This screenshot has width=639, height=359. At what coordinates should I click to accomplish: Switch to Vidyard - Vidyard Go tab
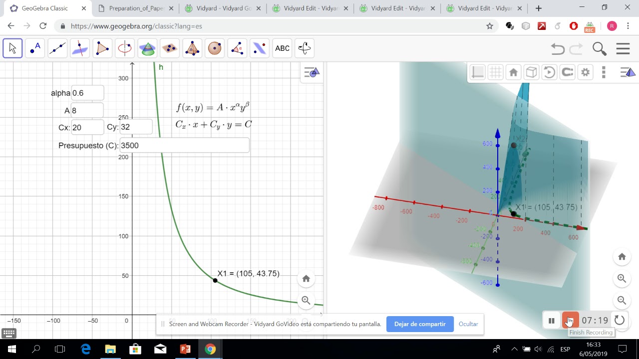[223, 8]
